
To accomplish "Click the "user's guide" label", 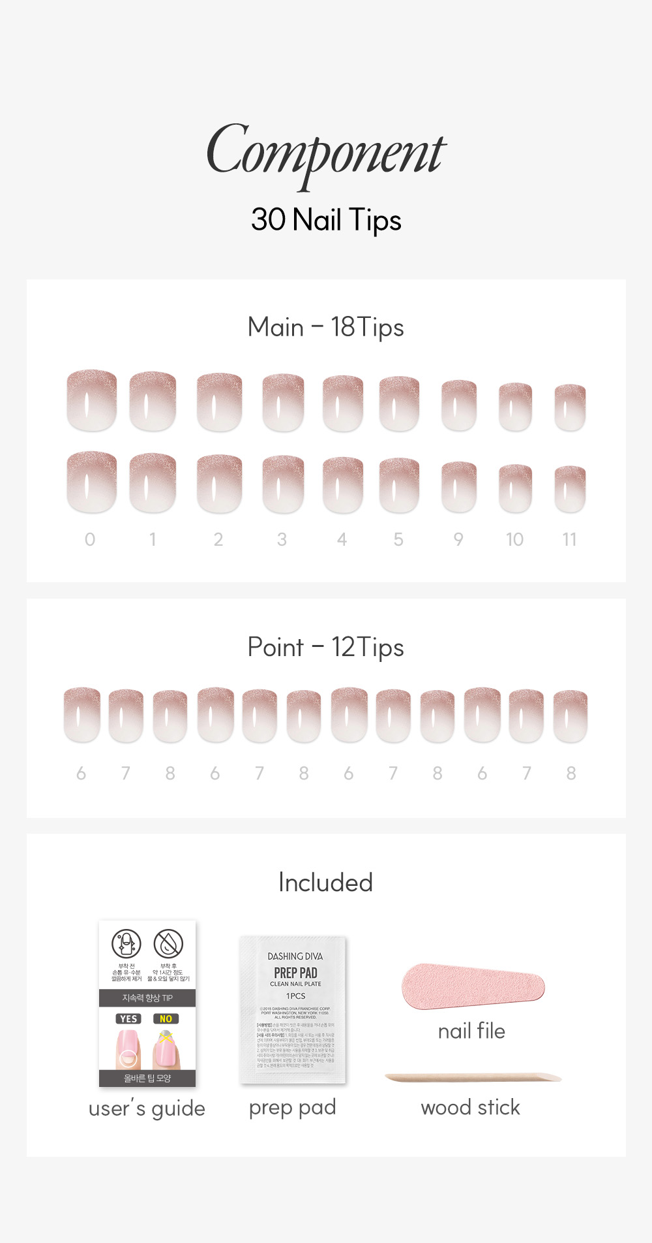I will (147, 1108).
